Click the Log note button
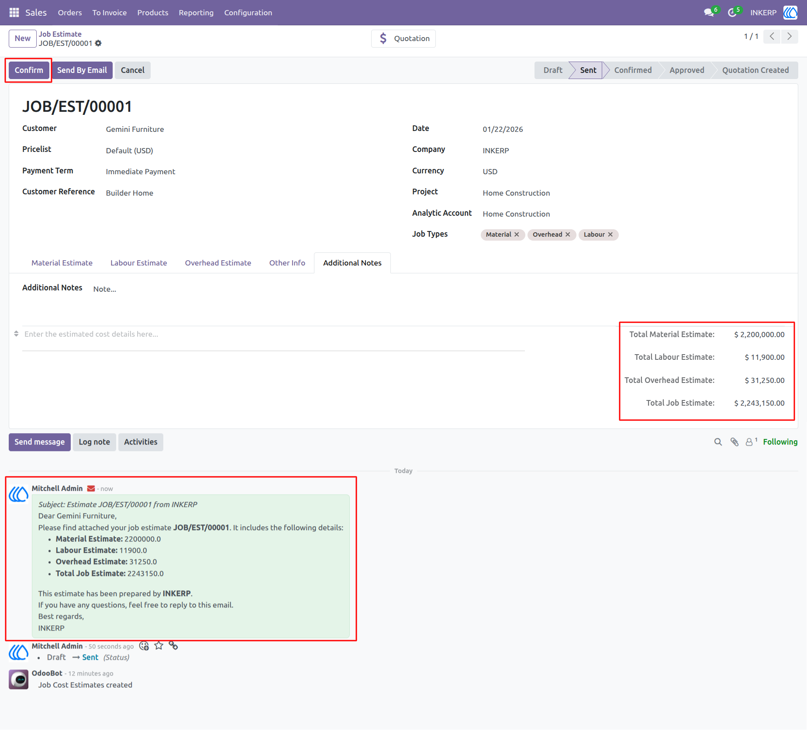The height and width of the screenshot is (731, 807). (94, 442)
